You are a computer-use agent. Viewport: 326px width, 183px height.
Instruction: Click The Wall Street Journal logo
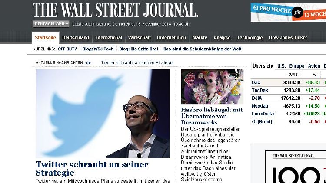tap(115, 10)
